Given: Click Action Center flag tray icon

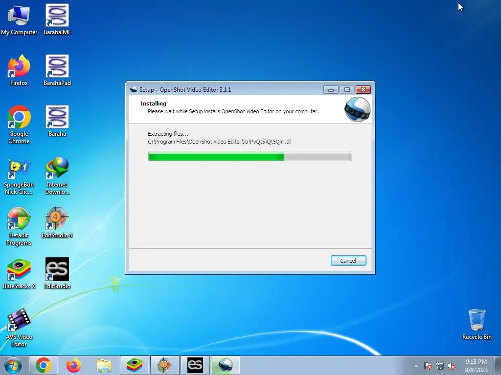Looking at the screenshot, I should pos(428,366).
